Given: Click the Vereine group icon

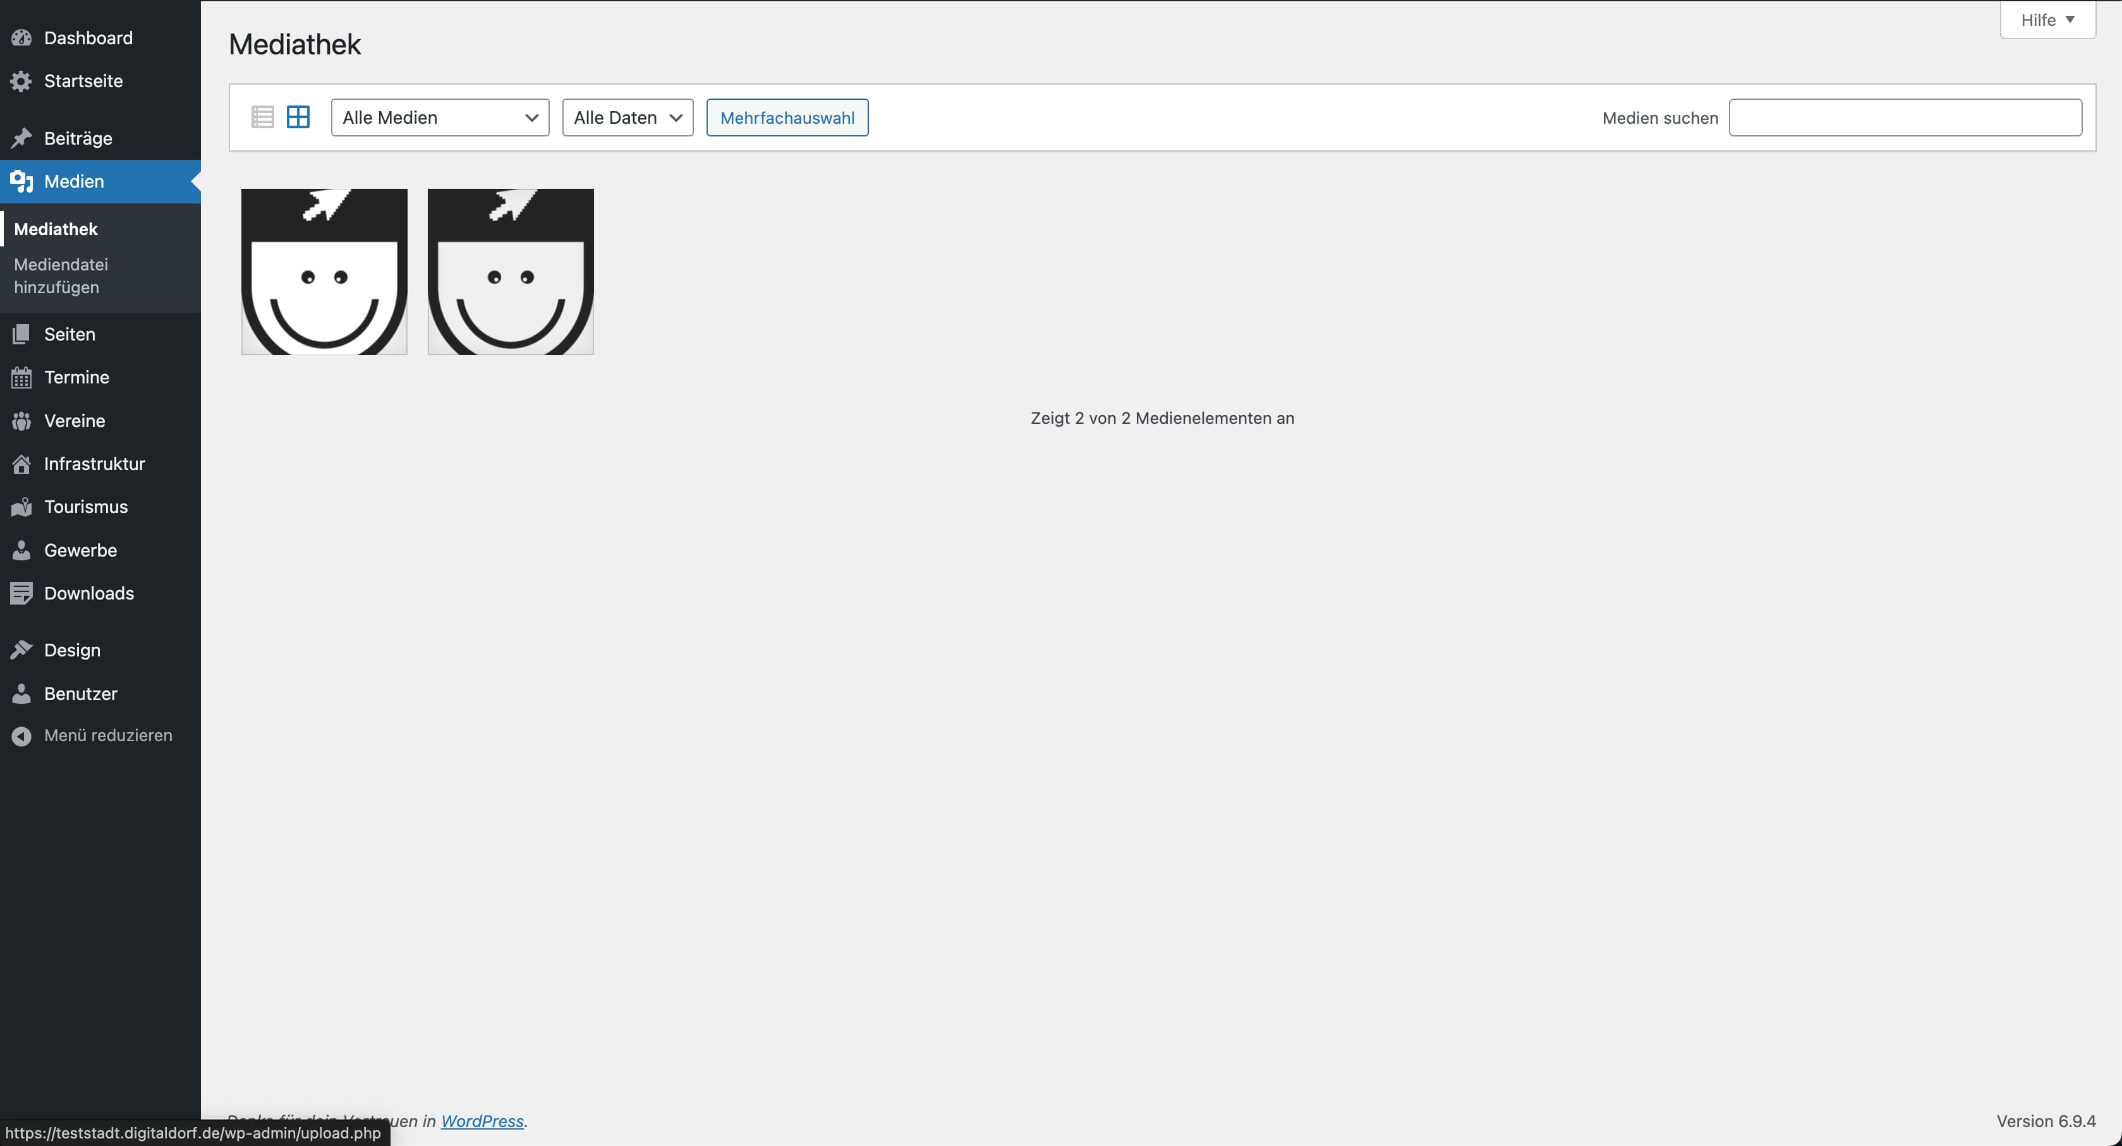Looking at the screenshot, I should point(21,421).
